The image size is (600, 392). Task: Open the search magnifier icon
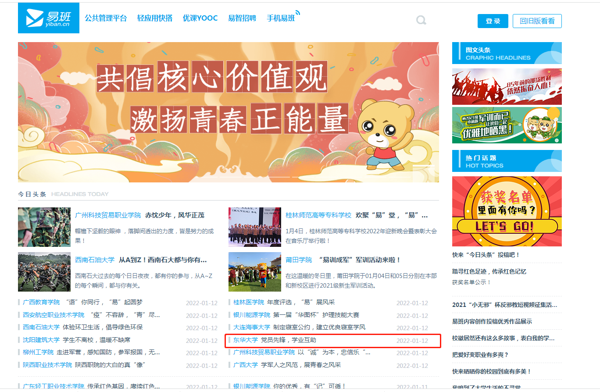pos(421,20)
